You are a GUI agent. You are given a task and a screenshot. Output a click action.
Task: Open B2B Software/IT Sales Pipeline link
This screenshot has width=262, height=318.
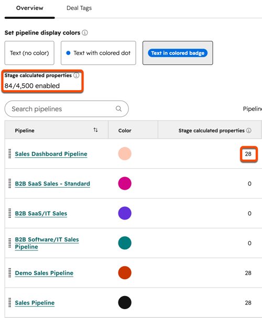pyautogui.click(x=47, y=243)
